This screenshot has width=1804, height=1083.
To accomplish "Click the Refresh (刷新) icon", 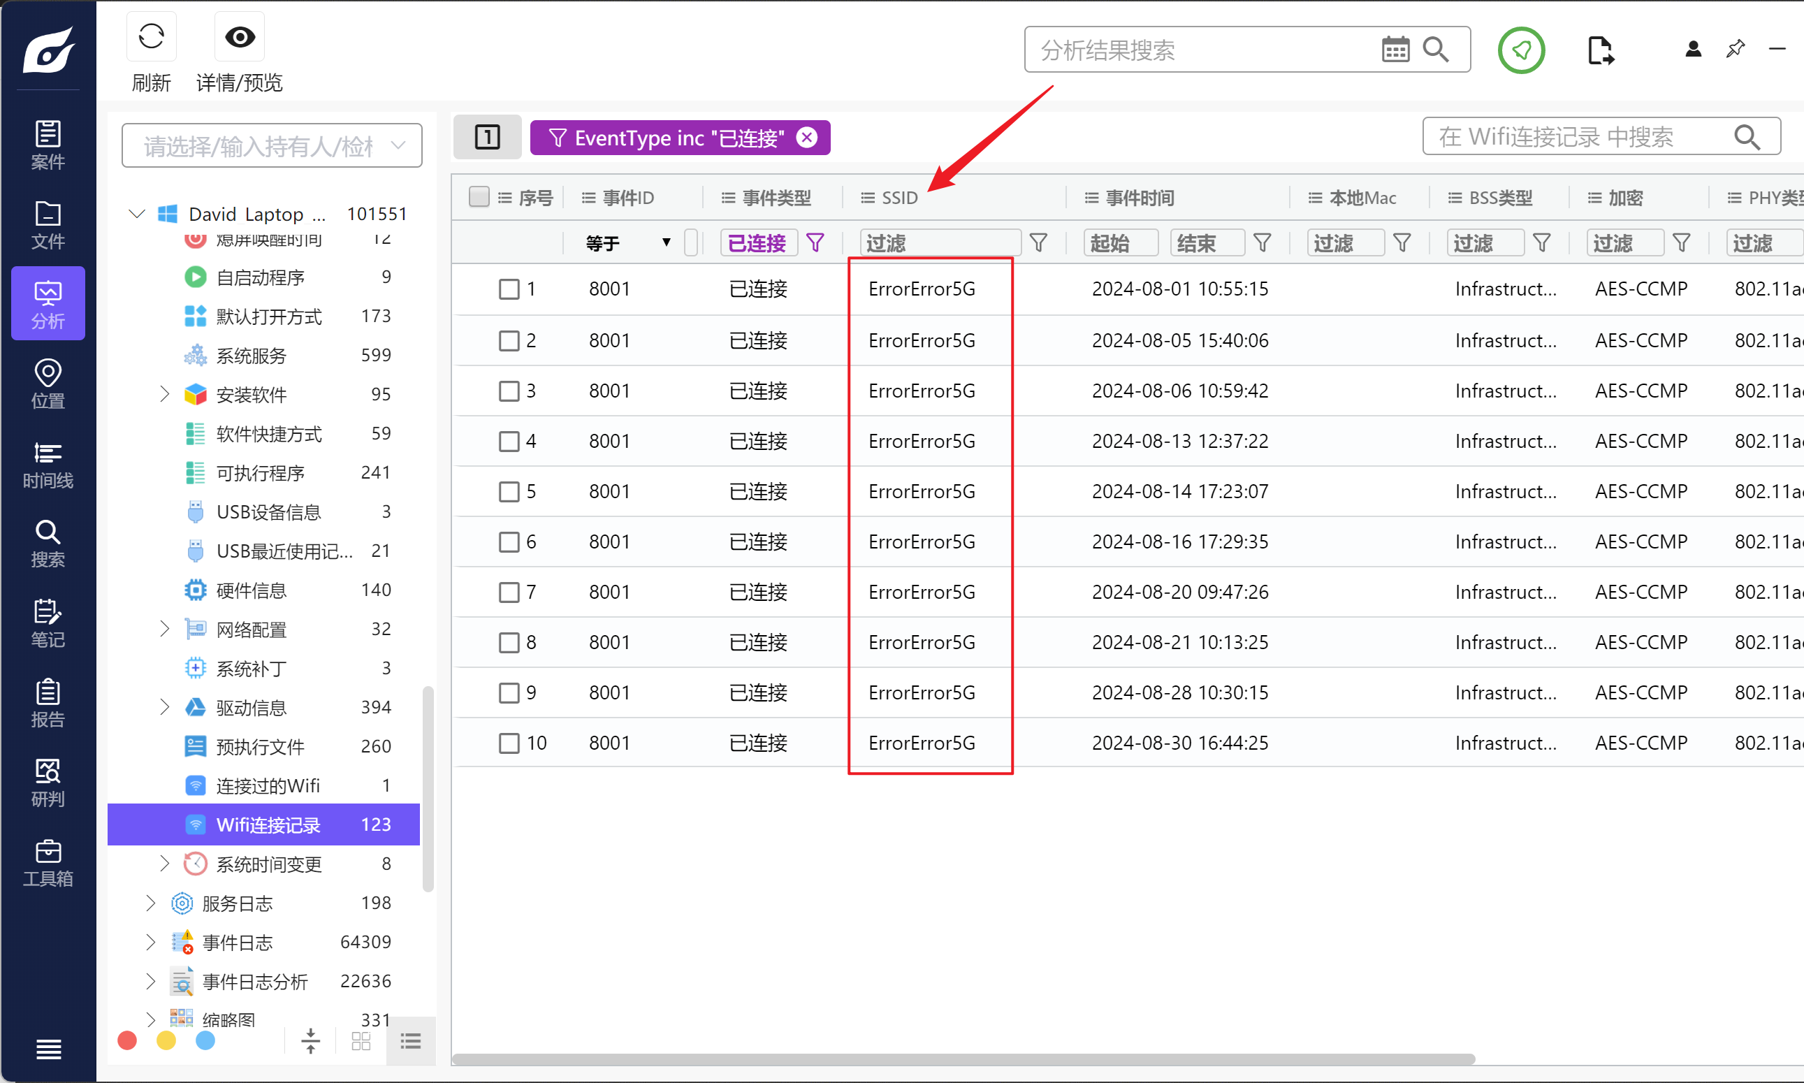I will (151, 36).
